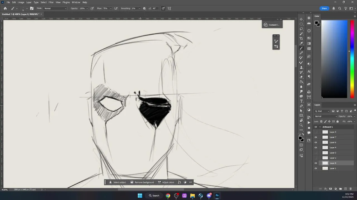Open the Paragraph panel icon
This screenshot has height=200, width=357.
coord(309,77)
